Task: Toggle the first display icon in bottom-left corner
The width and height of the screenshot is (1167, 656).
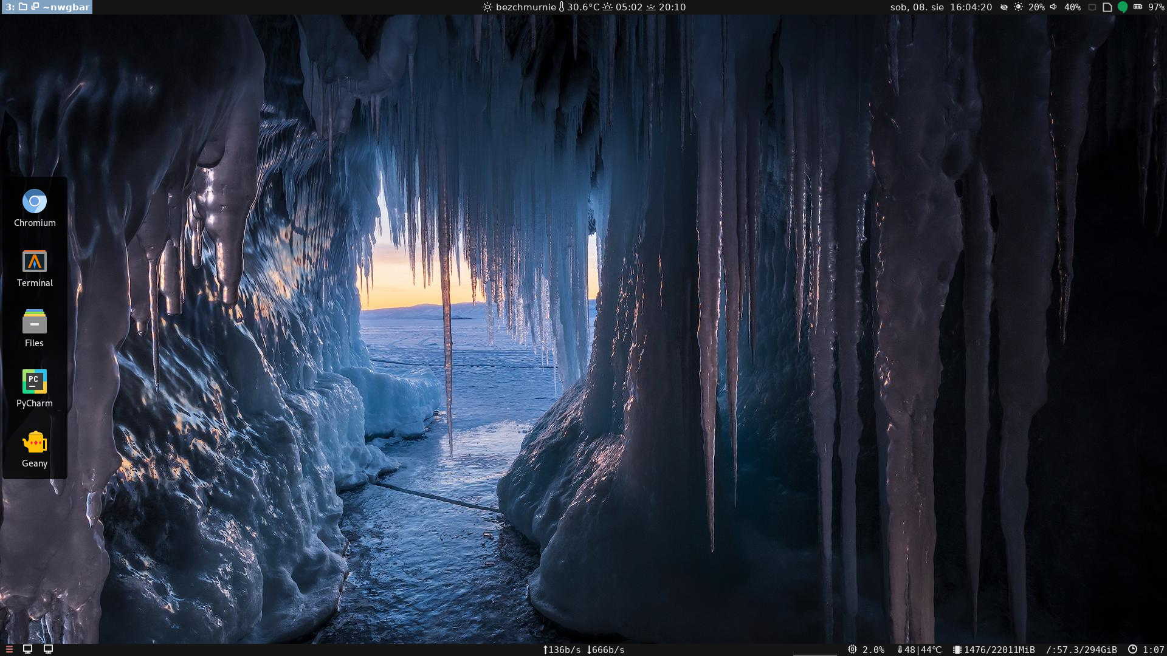Action: [27, 648]
